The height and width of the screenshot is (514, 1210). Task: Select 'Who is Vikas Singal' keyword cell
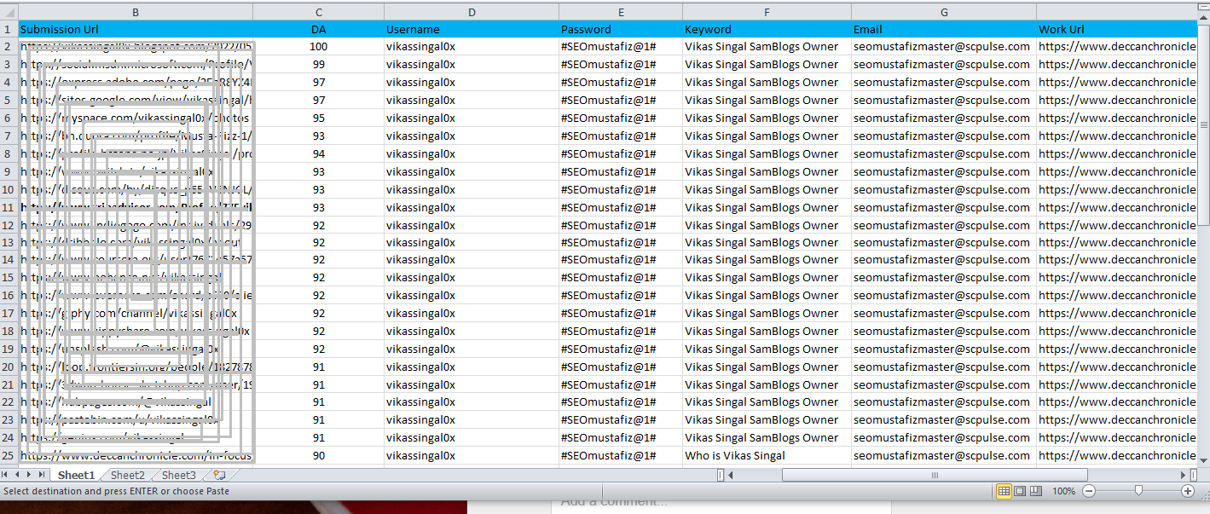767,455
